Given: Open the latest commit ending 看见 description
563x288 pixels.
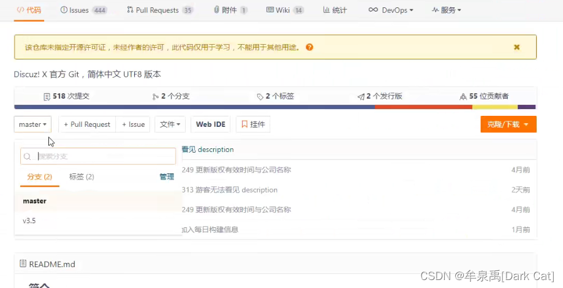Looking at the screenshot, I should [x=208, y=150].
